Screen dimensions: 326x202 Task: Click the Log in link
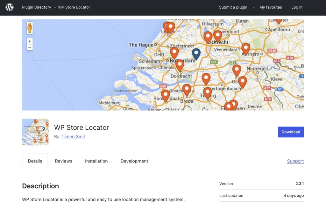click(297, 7)
